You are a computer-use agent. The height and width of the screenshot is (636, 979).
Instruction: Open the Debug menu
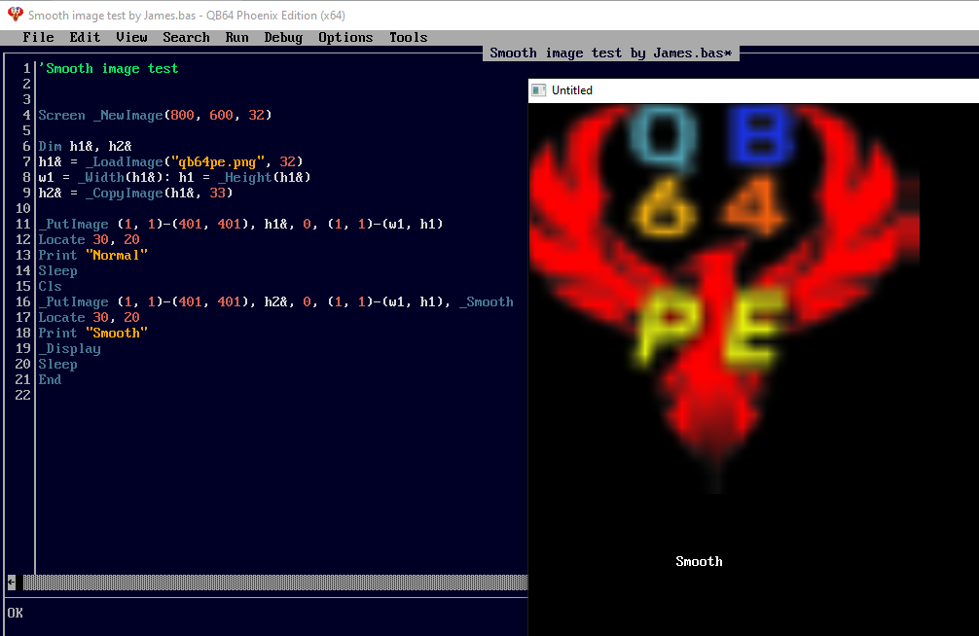tap(283, 38)
